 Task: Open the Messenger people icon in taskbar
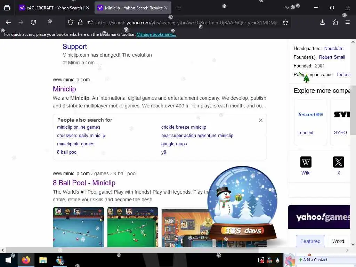[60, 260]
